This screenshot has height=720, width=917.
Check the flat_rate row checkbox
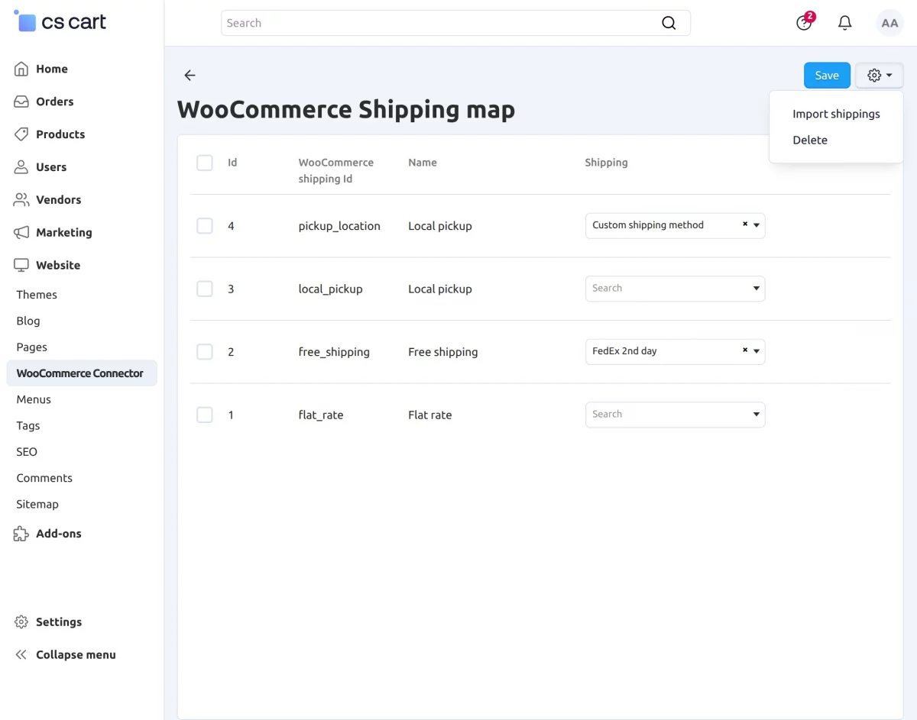tap(205, 415)
